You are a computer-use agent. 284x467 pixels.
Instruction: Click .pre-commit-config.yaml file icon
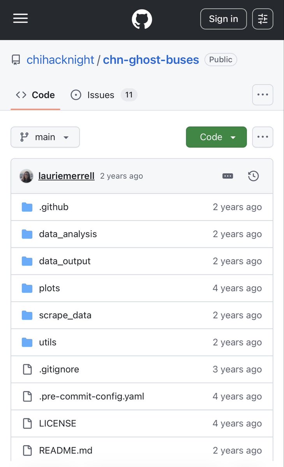[27, 397]
